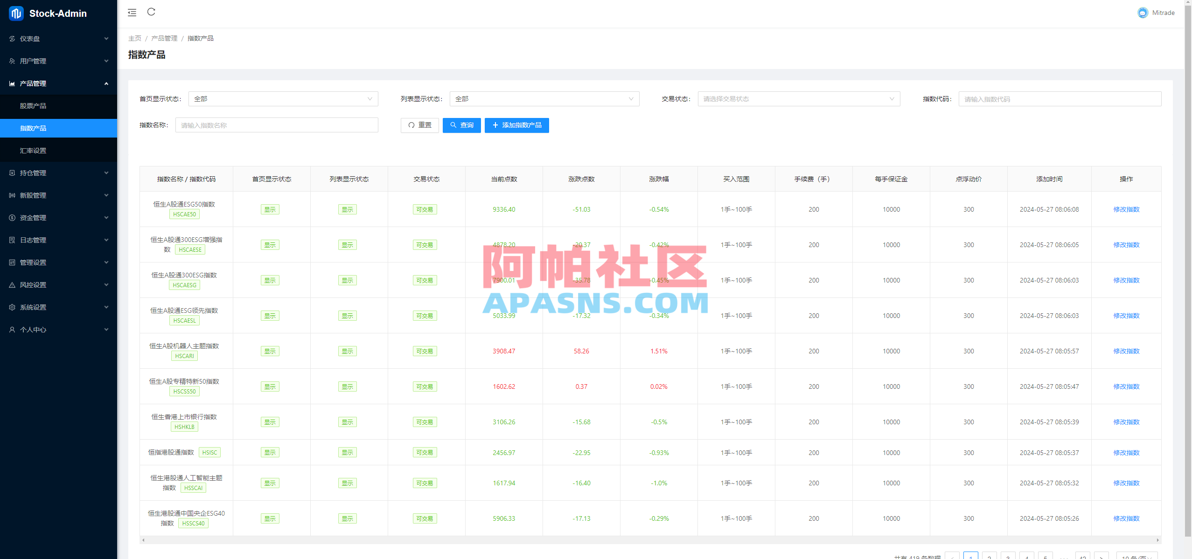Open the 交易状态 filter dropdown
This screenshot has width=1192, height=559.
(x=798, y=99)
